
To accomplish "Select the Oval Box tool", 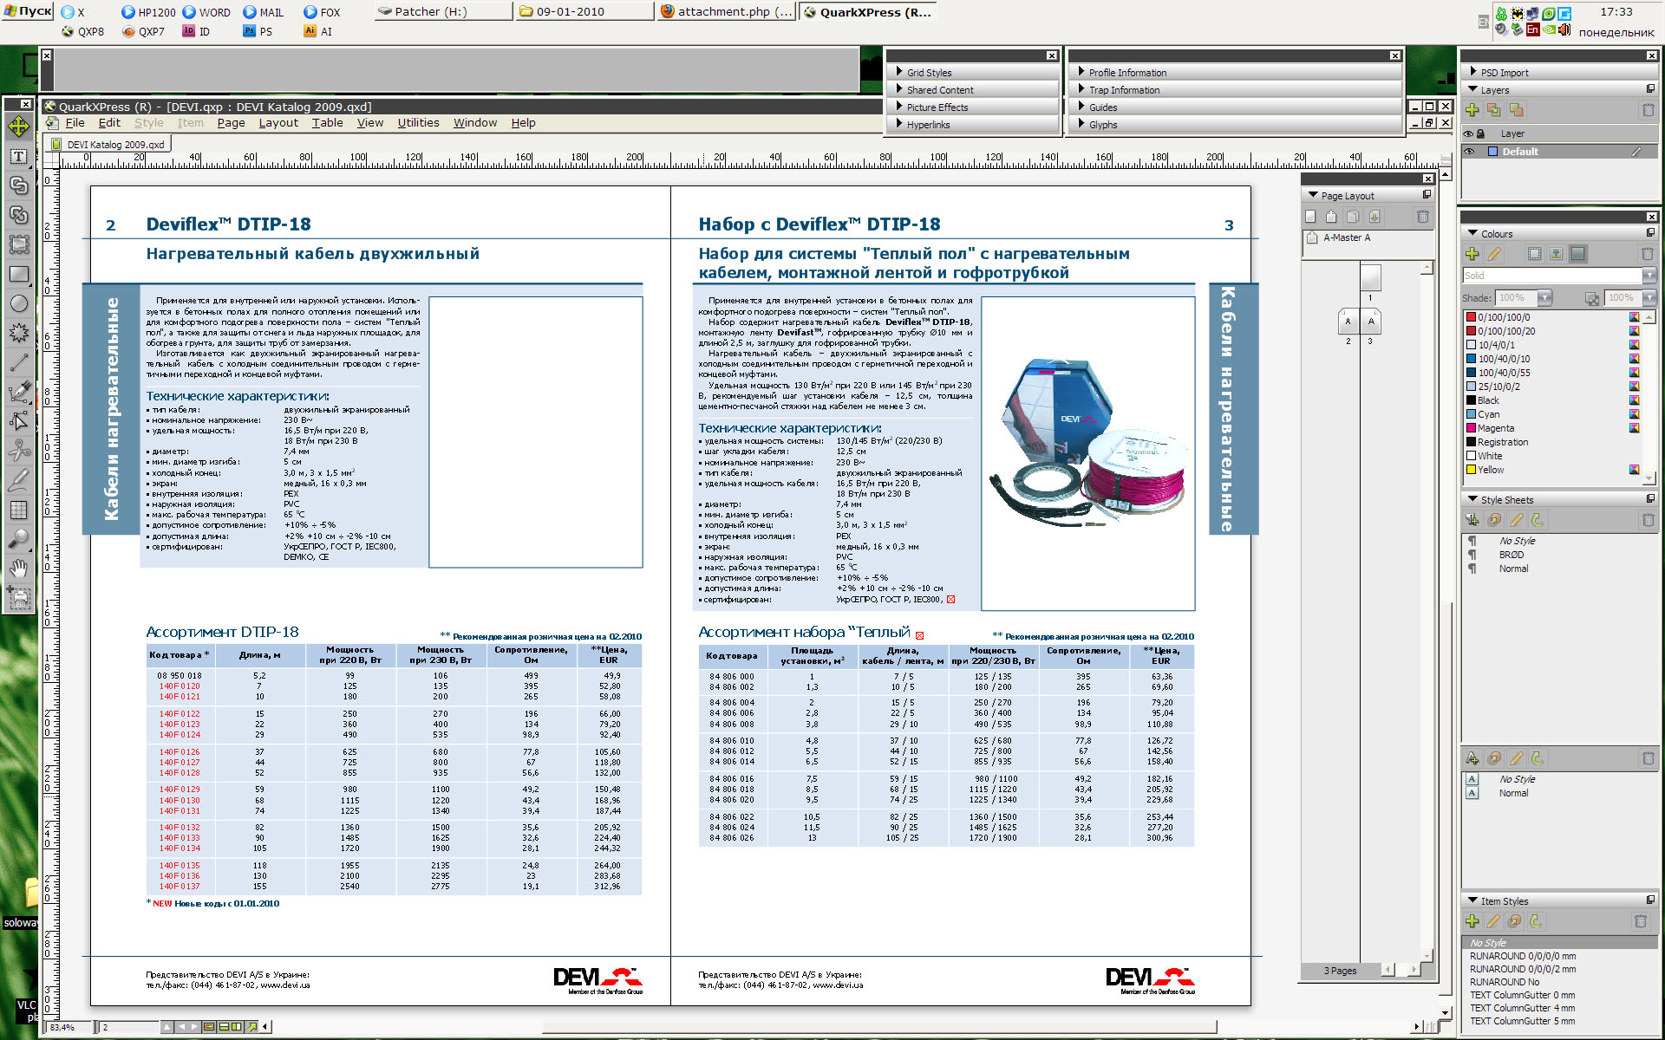I will click(x=18, y=303).
